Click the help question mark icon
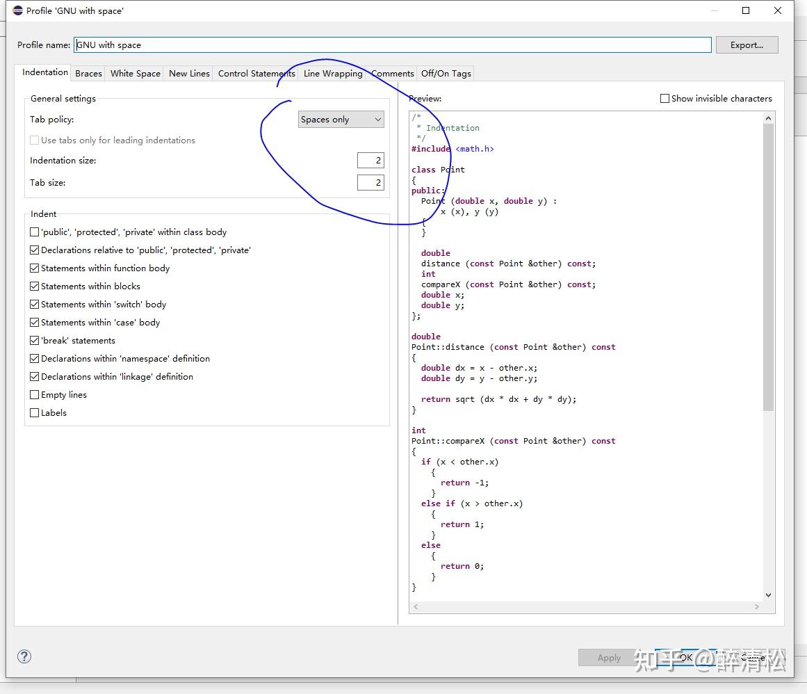Viewport: 807px width, 694px height. [x=24, y=656]
